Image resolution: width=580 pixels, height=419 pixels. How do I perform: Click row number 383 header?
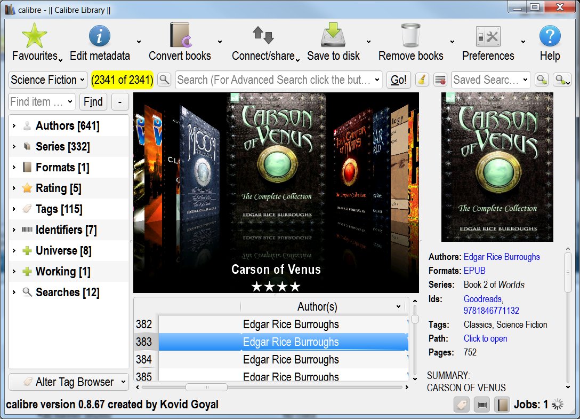coord(144,342)
